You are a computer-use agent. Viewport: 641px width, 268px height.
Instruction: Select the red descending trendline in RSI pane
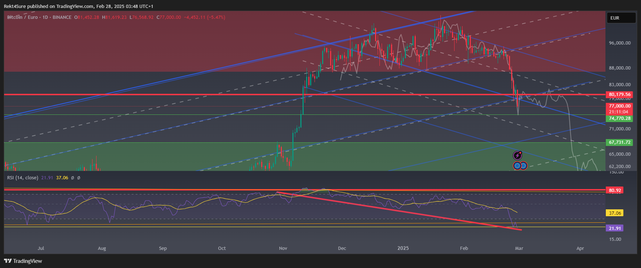tap(399, 211)
